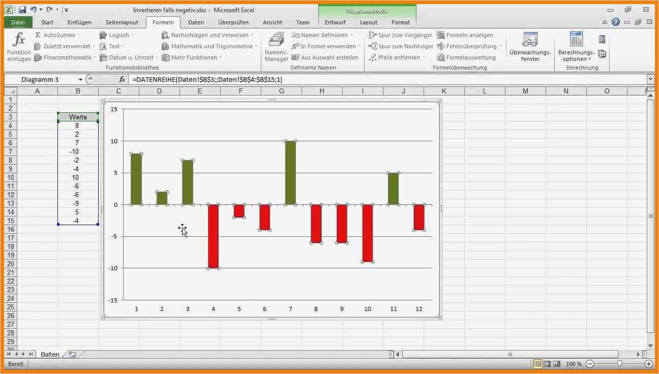Select cell B3 containing Werte
Image resolution: width=659 pixels, height=374 pixels.
78,117
